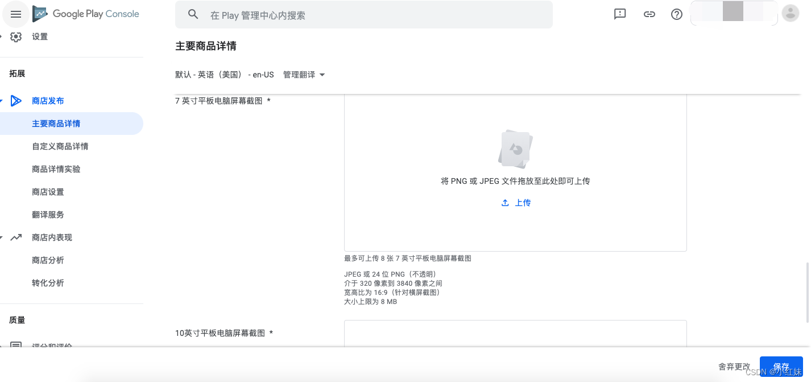Open the settings gear in the sidebar
811x382 pixels.
pos(16,36)
